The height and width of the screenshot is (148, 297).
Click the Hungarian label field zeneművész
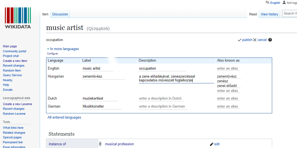pos(103,76)
